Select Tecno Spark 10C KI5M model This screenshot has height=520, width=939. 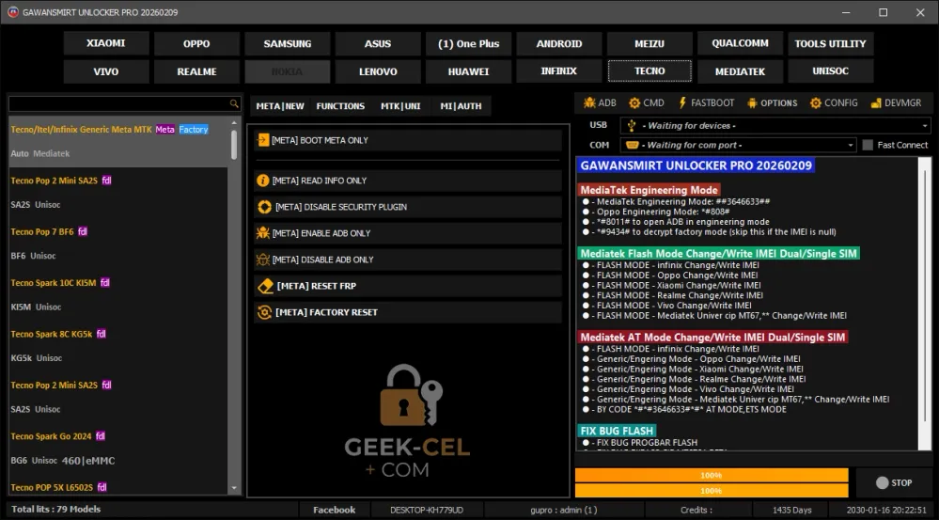tap(118, 294)
